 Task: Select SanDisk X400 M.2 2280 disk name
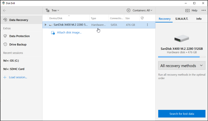71,25
